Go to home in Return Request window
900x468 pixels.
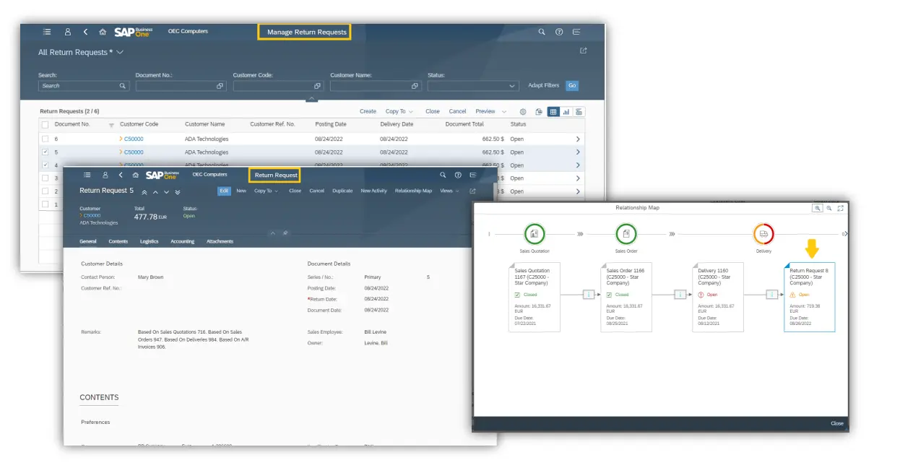coord(135,175)
